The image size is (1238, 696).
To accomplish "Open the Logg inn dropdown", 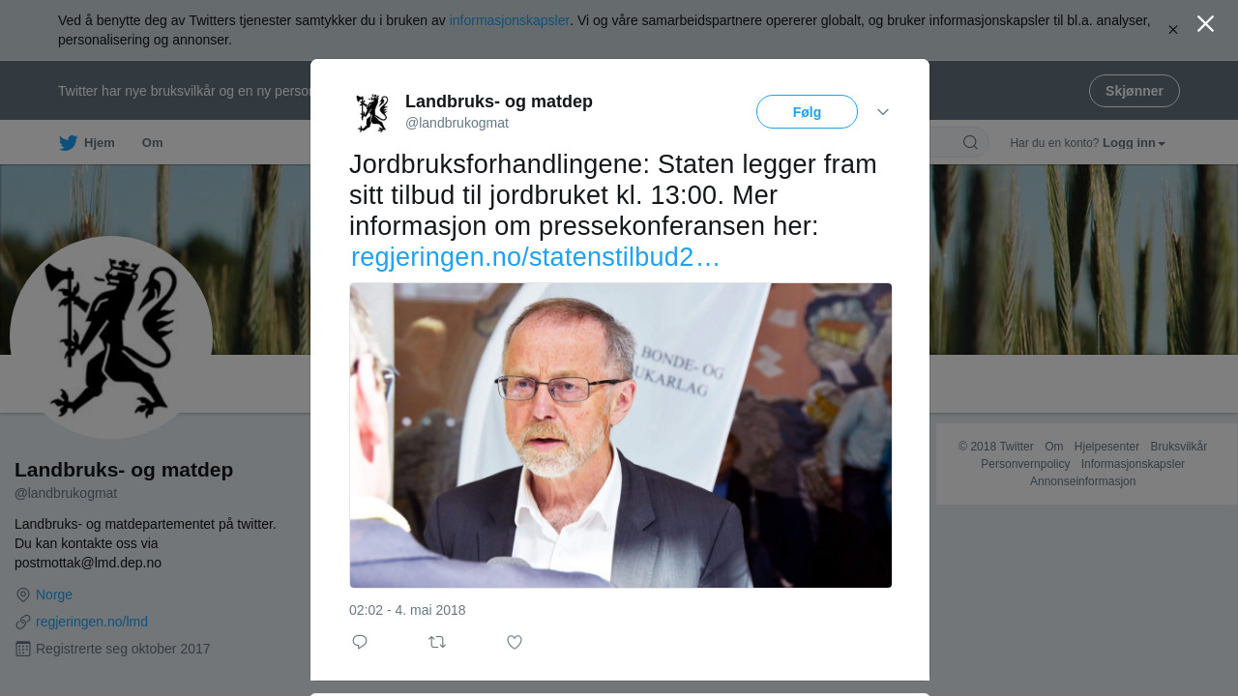I will tap(1134, 143).
